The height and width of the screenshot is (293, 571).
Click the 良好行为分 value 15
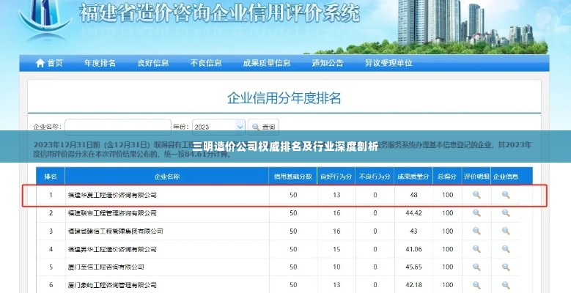point(336,249)
